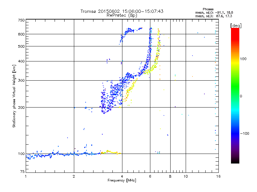This screenshot has height=192, width=257.
Task: Click the 'Phases' header text
Action: coord(208,9)
